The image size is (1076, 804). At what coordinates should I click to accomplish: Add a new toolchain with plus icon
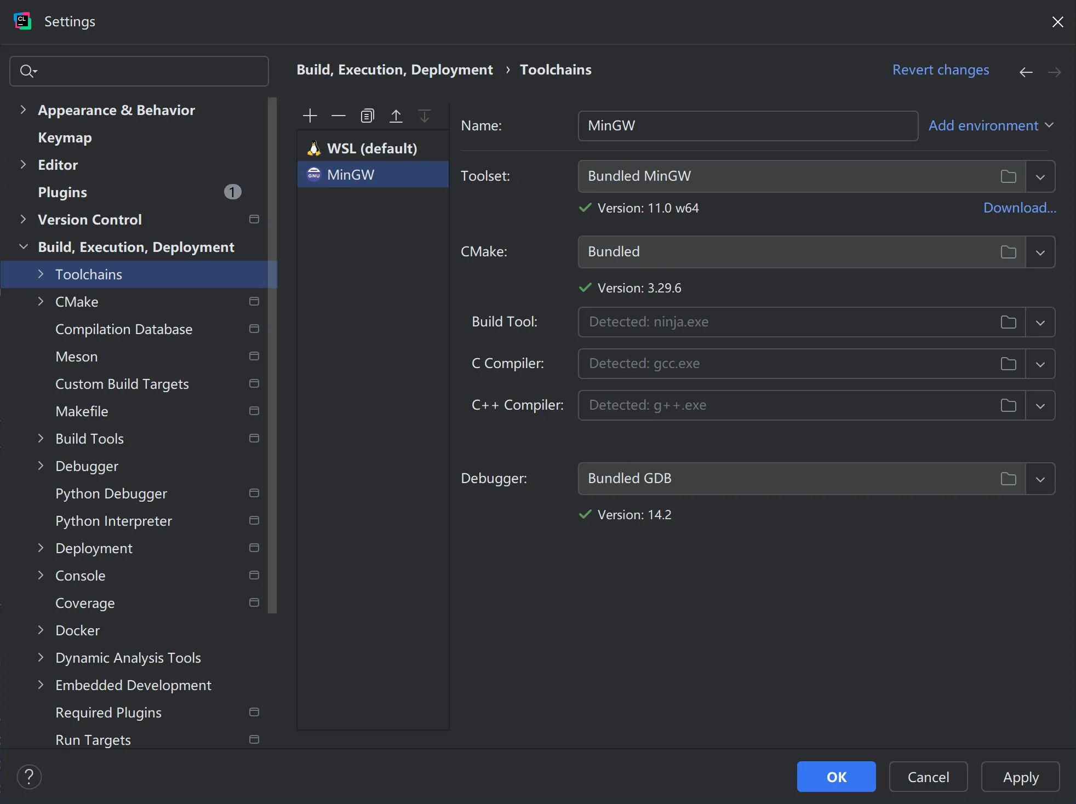tap(310, 116)
